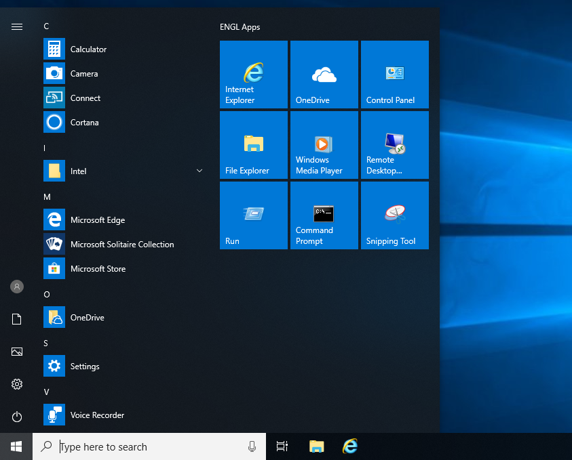Click the user account icon
This screenshot has height=460, width=572.
[17, 287]
